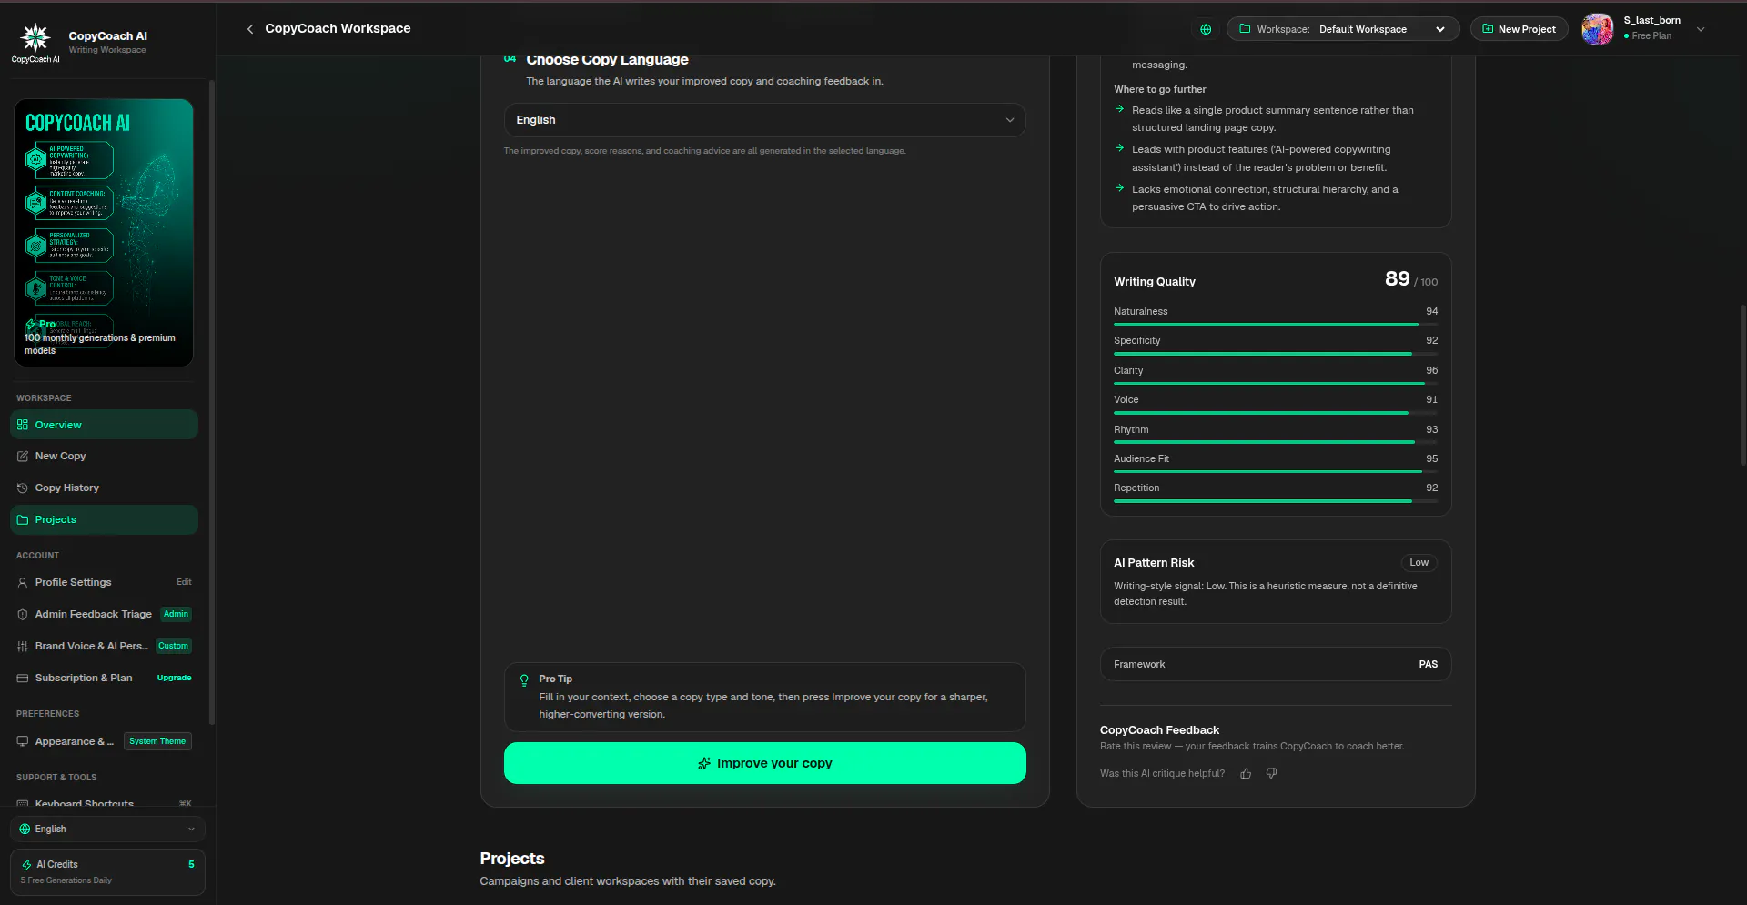Screen dimensions: 1747x905
Task: Click the Naturalness score bar
Action: click(1276, 325)
